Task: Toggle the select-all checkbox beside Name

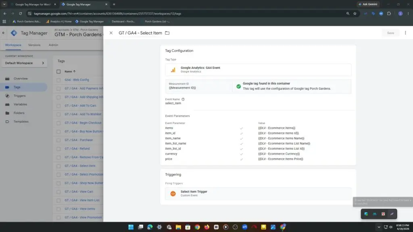Action: [x=58, y=72]
